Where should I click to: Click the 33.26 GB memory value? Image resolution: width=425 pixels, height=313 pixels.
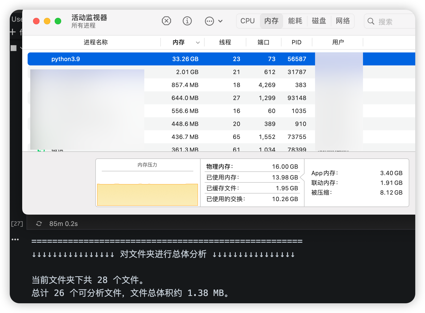[x=185, y=59]
